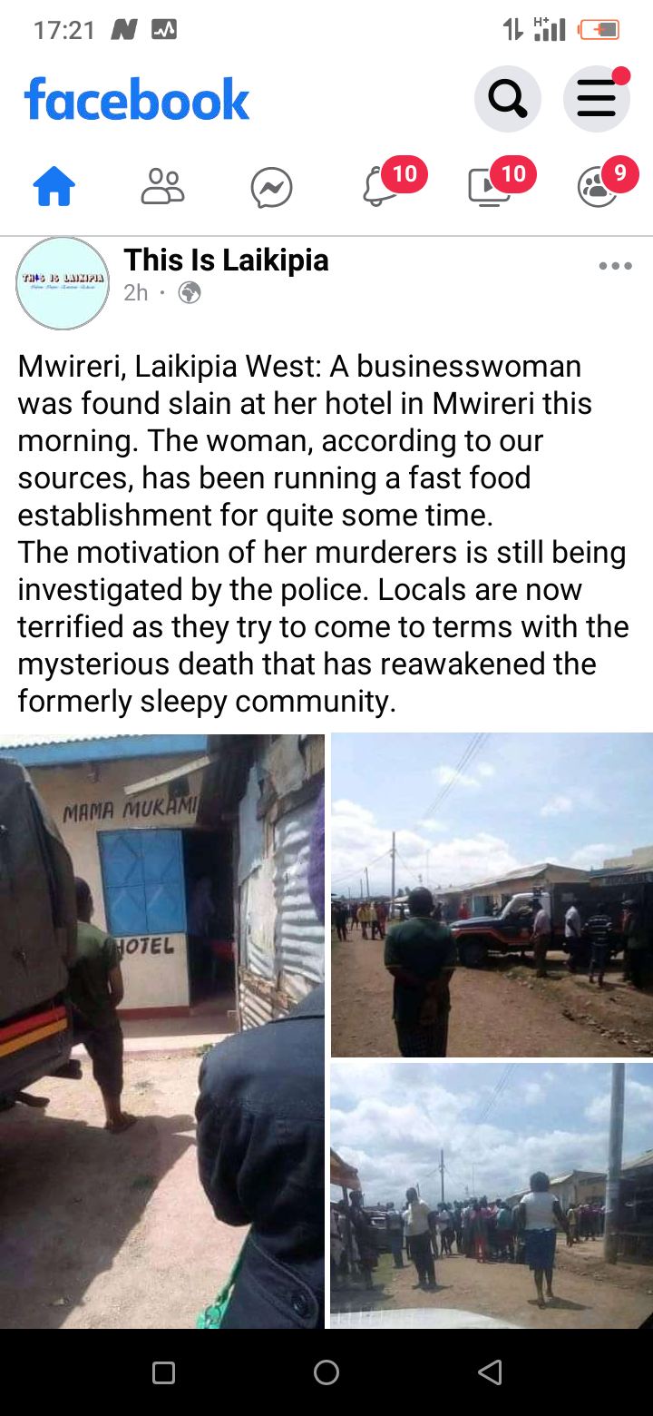The image size is (653, 1416).
Task: Go to the Home feed tab
Action: [54, 188]
